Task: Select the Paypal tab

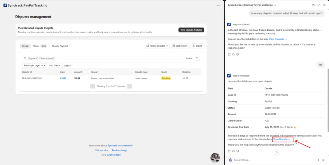Action: tap(25, 46)
